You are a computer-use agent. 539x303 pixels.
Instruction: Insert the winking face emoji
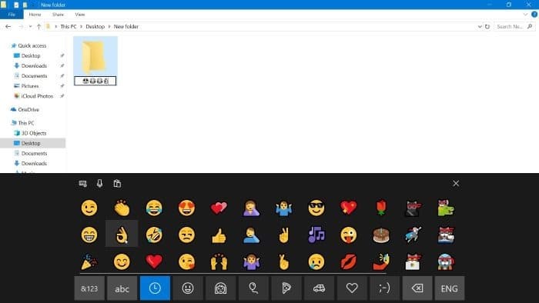pyautogui.click(x=89, y=208)
